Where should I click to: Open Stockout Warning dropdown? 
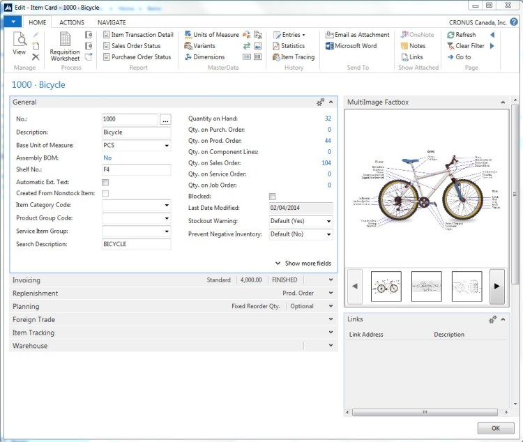(328, 221)
